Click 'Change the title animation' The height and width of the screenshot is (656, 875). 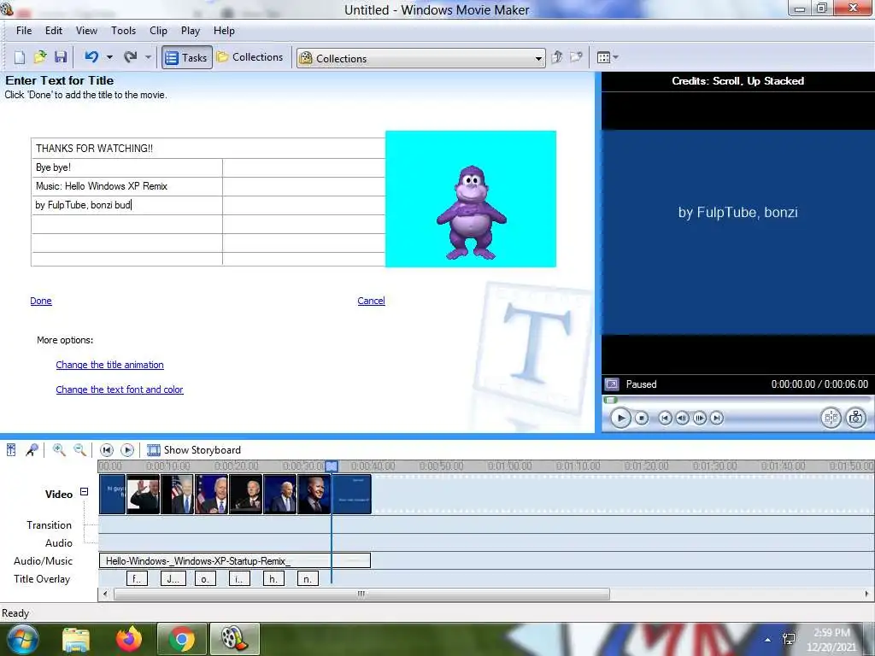click(x=110, y=365)
